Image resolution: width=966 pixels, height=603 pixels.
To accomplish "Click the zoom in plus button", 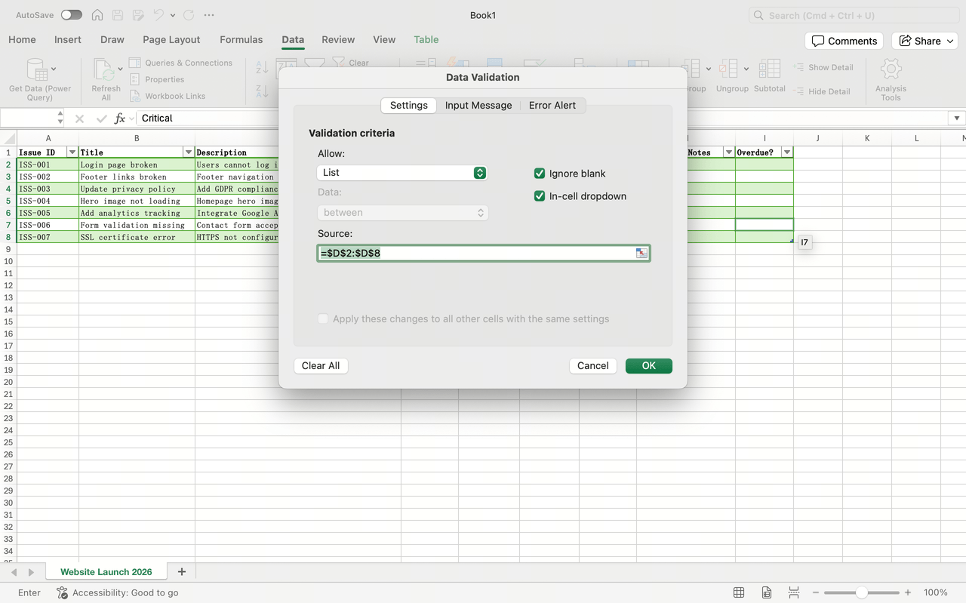I will [x=908, y=592].
